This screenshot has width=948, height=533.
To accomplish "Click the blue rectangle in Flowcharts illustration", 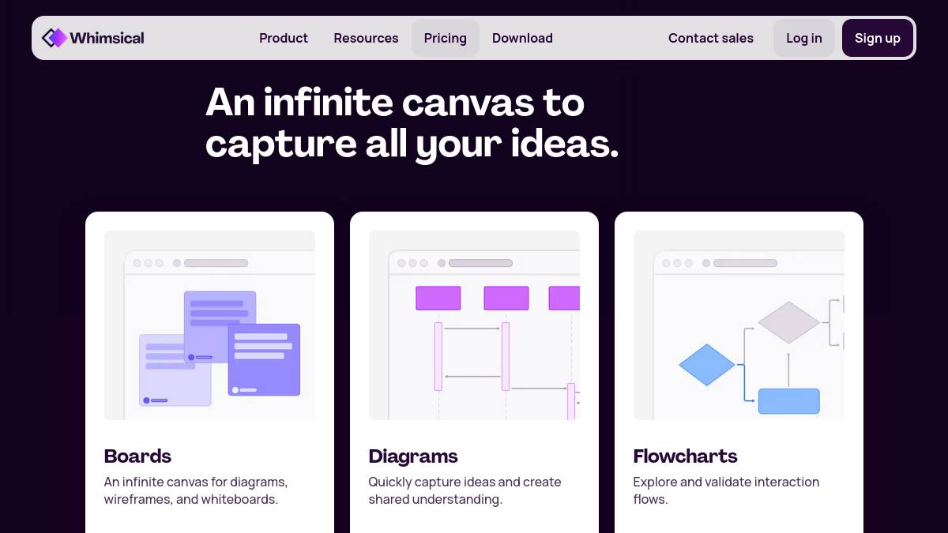I will click(789, 401).
